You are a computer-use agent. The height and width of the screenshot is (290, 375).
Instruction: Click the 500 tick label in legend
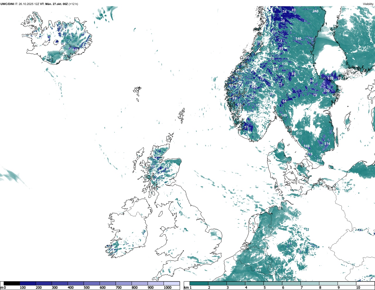click(86, 288)
